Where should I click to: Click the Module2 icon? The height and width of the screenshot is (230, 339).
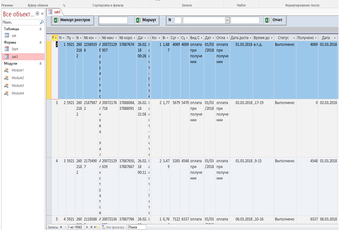point(6,78)
